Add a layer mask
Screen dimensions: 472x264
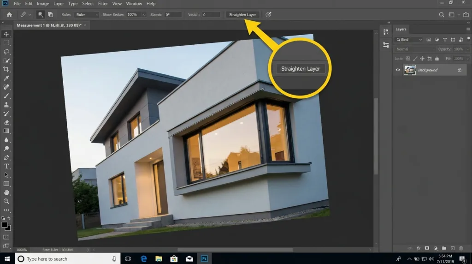427,248
